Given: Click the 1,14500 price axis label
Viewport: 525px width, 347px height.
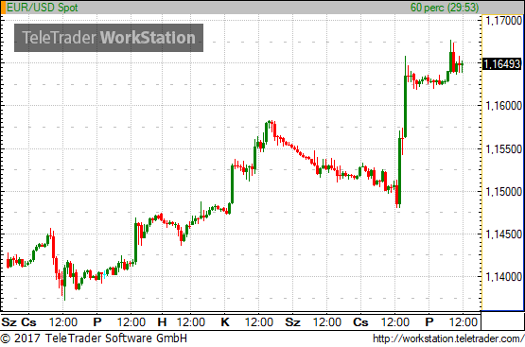Looking at the screenshot, I should pos(503,234).
